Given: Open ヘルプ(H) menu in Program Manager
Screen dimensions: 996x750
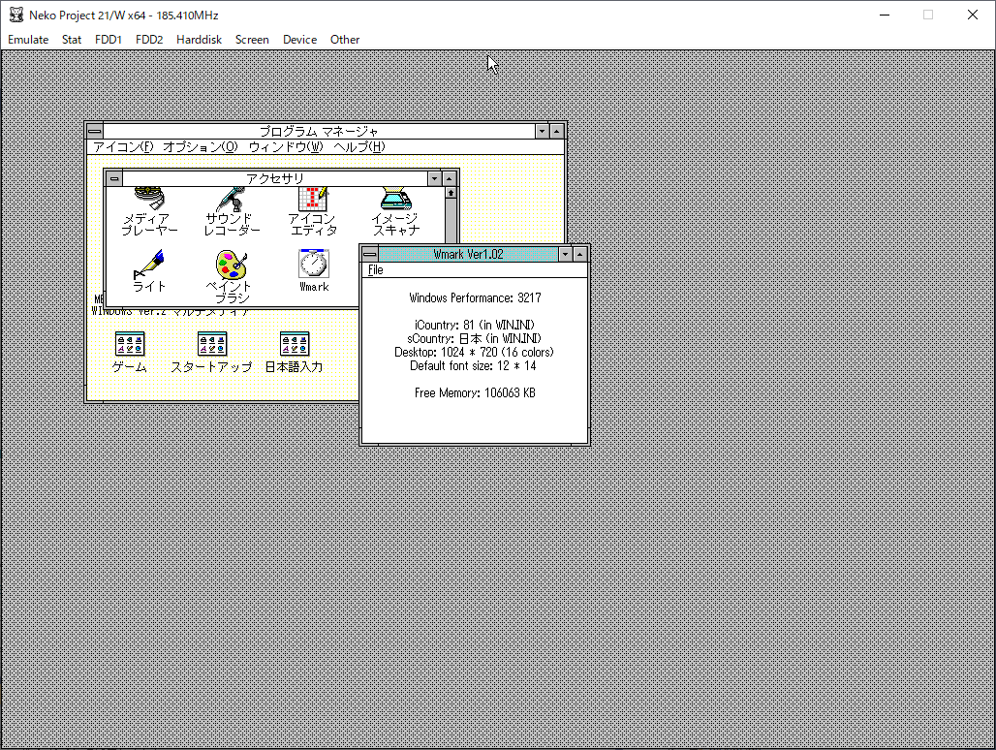Looking at the screenshot, I should 359,147.
